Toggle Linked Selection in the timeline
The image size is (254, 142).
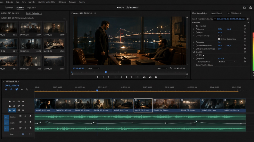17,89
